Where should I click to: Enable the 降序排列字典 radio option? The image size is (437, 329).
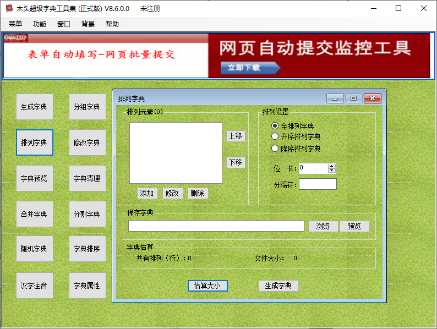[275, 149]
